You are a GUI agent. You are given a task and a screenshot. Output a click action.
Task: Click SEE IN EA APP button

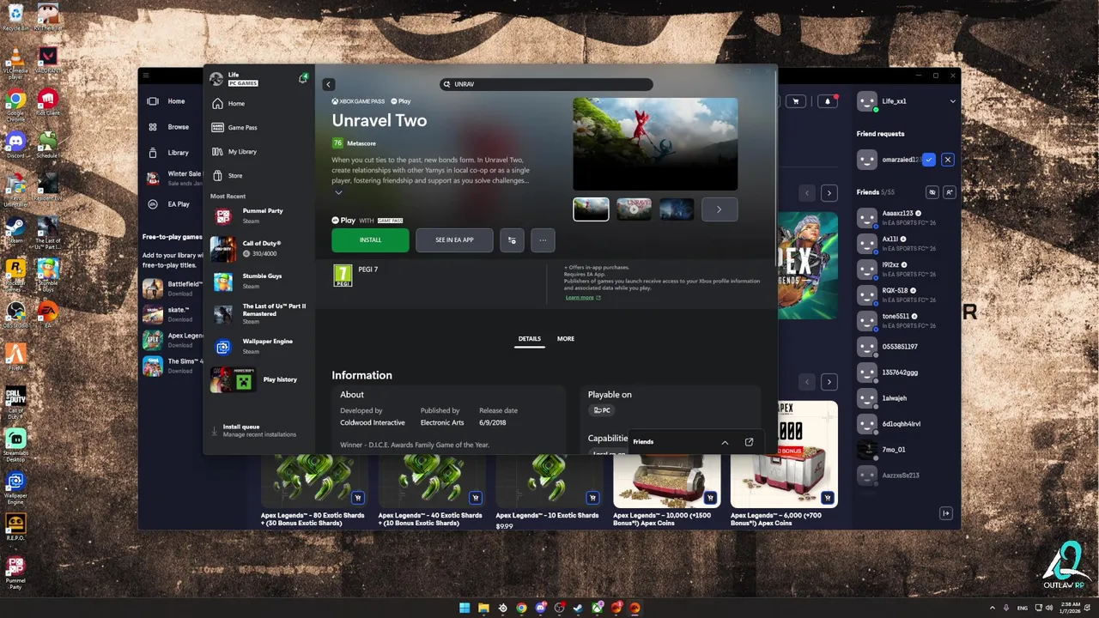click(x=454, y=240)
